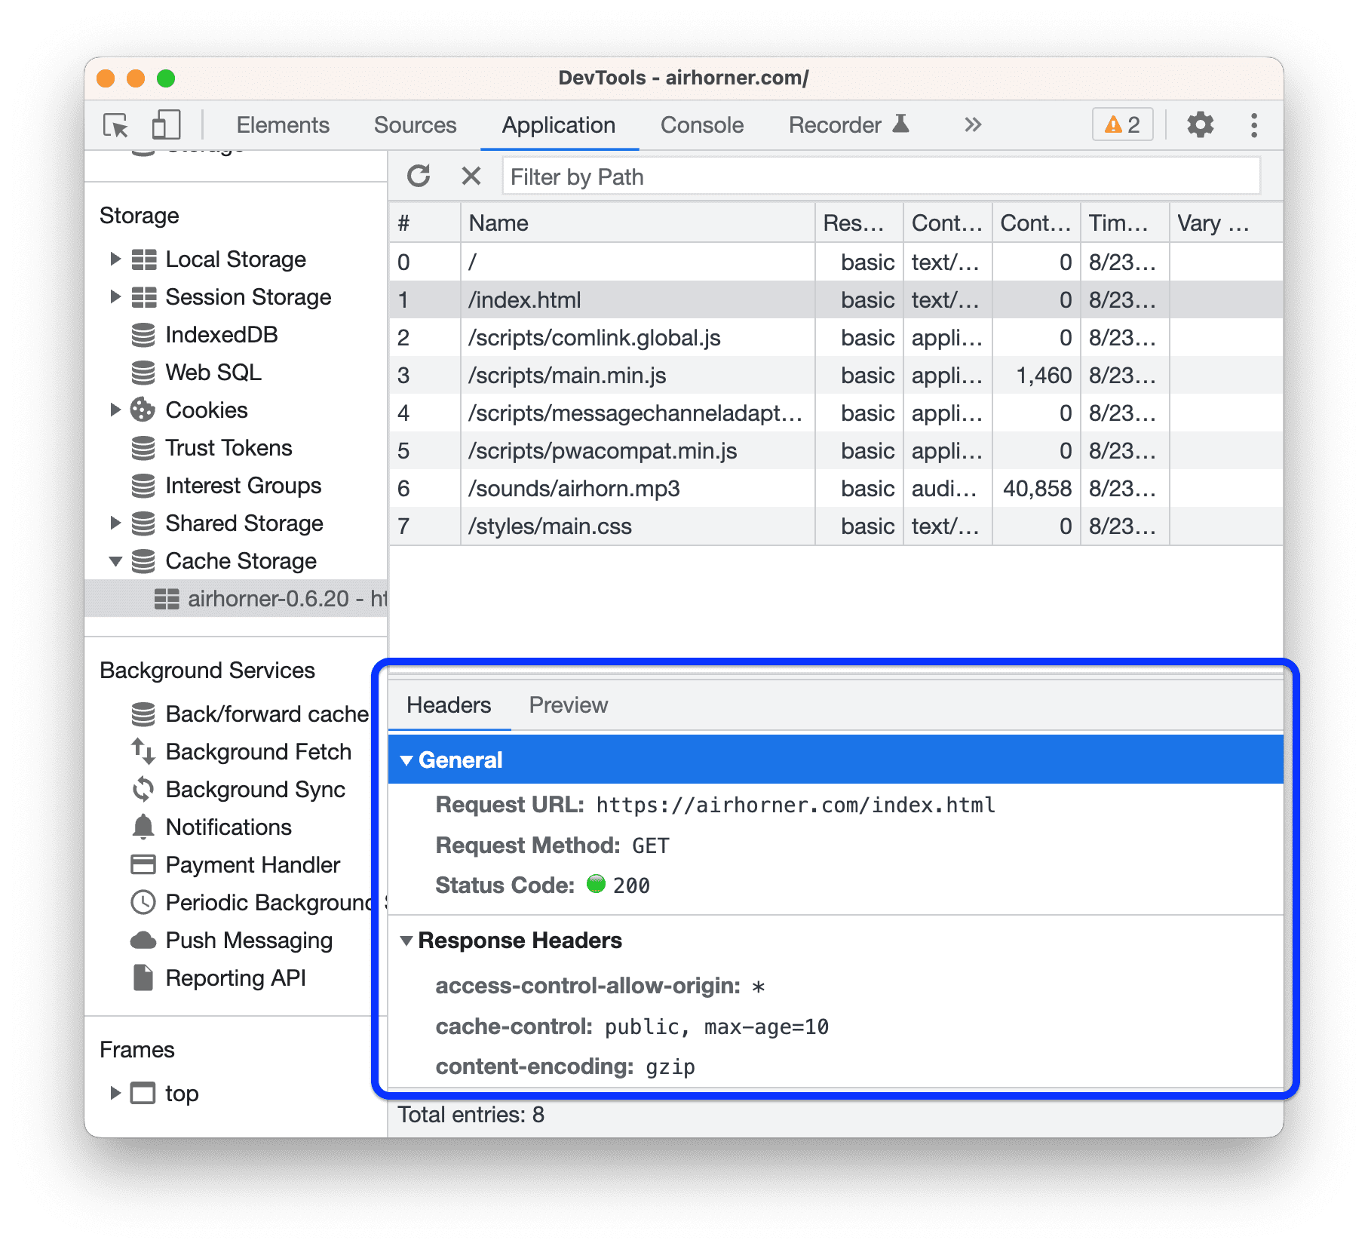
Task: Click the Push Messaging cloud icon
Action: (143, 940)
